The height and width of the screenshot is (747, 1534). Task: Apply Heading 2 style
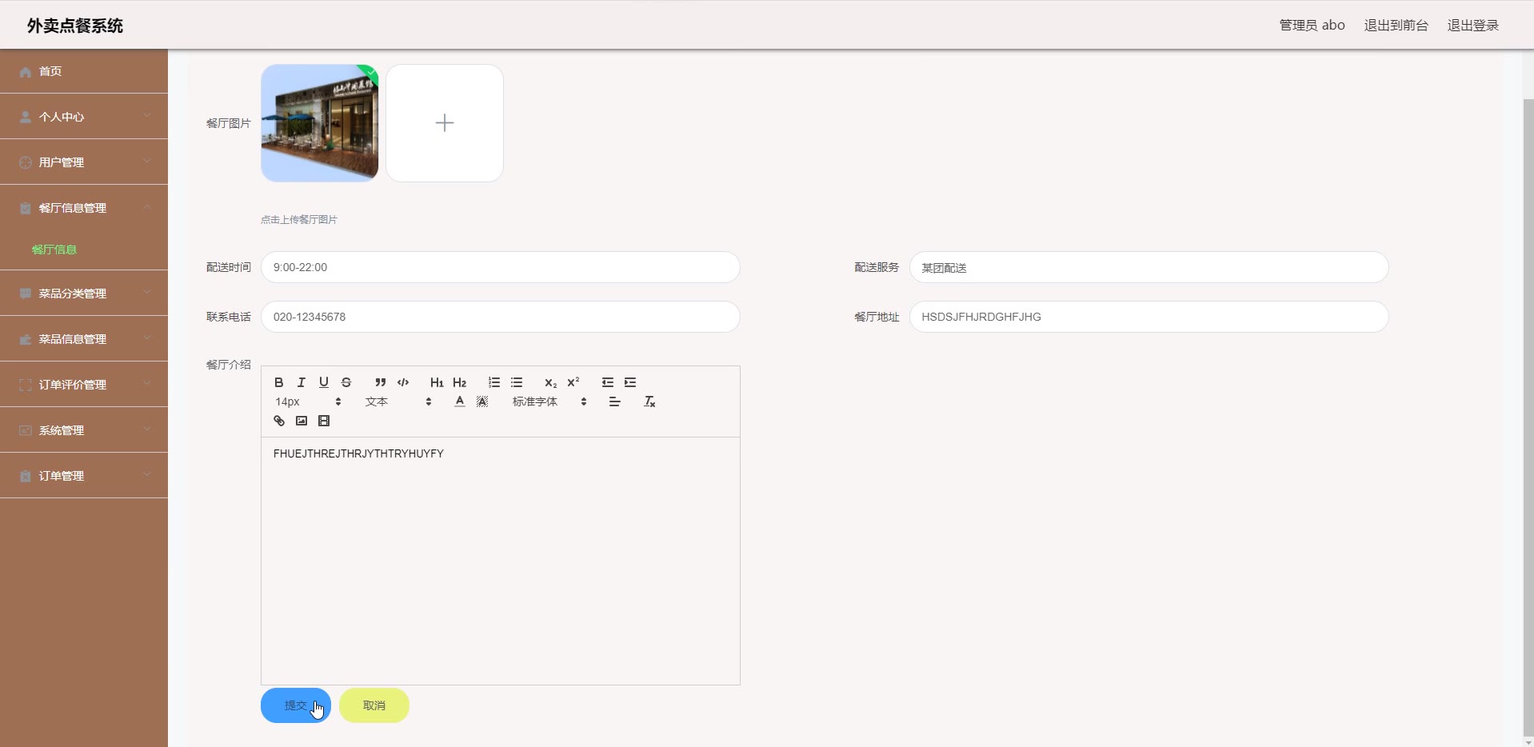point(459,382)
